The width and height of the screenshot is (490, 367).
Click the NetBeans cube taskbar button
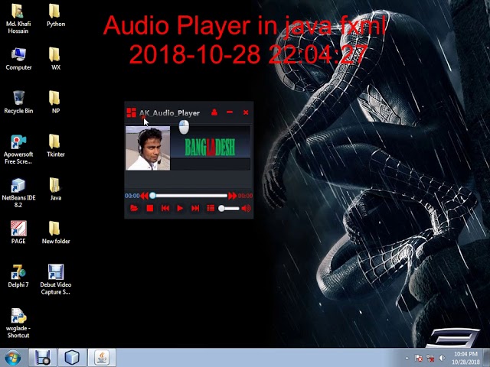(x=72, y=358)
